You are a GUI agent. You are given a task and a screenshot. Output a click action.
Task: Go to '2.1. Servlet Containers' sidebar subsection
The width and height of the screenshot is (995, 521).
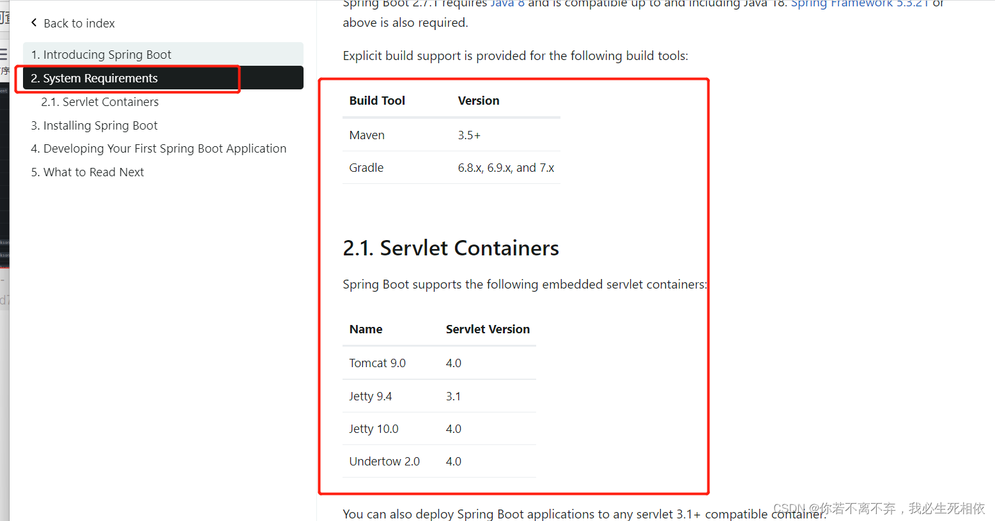coord(100,102)
